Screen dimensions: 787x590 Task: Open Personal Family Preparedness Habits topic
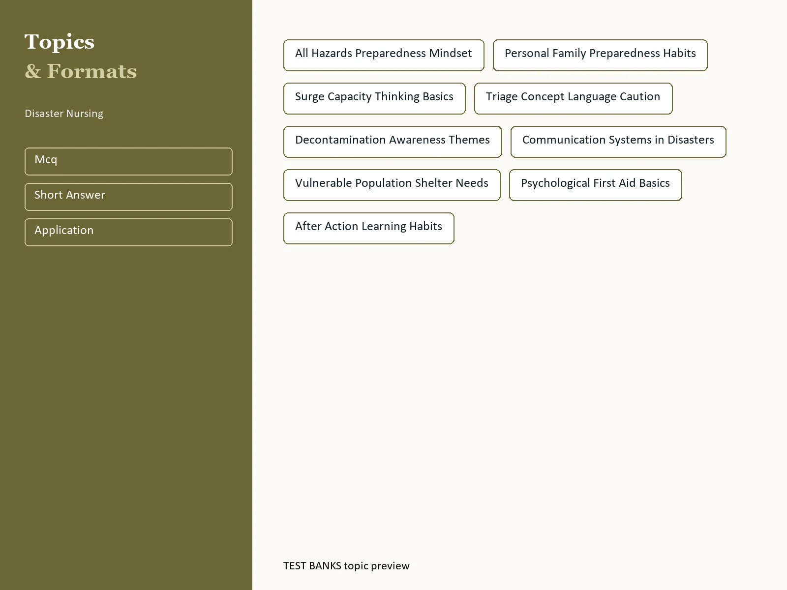600,55
